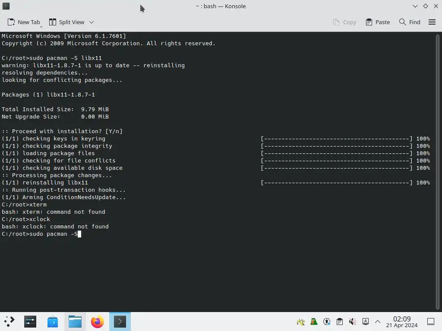This screenshot has width=442, height=331.
Task: Click the Copy toolbar button
Action: (345, 22)
